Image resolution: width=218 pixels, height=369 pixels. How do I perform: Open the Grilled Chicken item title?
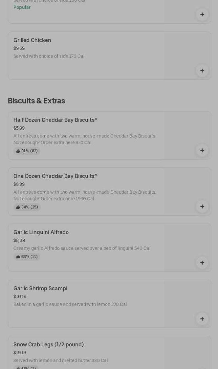(32, 40)
